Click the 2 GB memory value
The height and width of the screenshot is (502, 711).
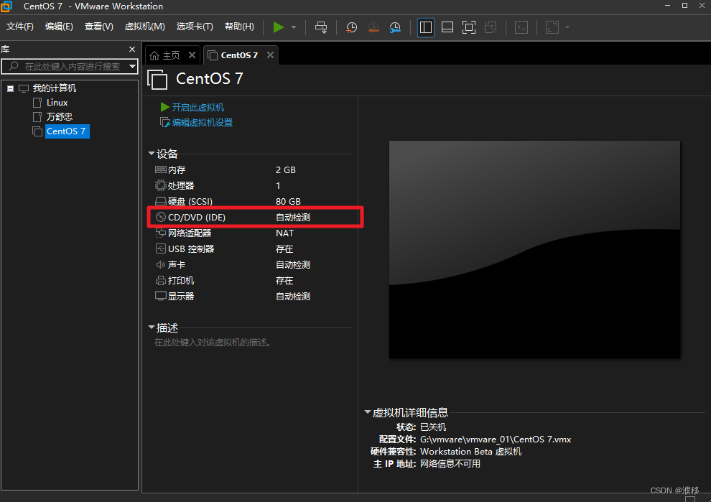[286, 169]
